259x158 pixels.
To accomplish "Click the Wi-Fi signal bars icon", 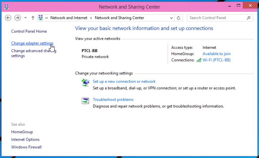I will (x=199, y=60).
